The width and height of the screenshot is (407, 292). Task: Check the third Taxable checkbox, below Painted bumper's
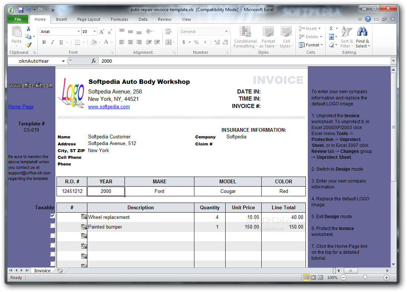(53, 235)
